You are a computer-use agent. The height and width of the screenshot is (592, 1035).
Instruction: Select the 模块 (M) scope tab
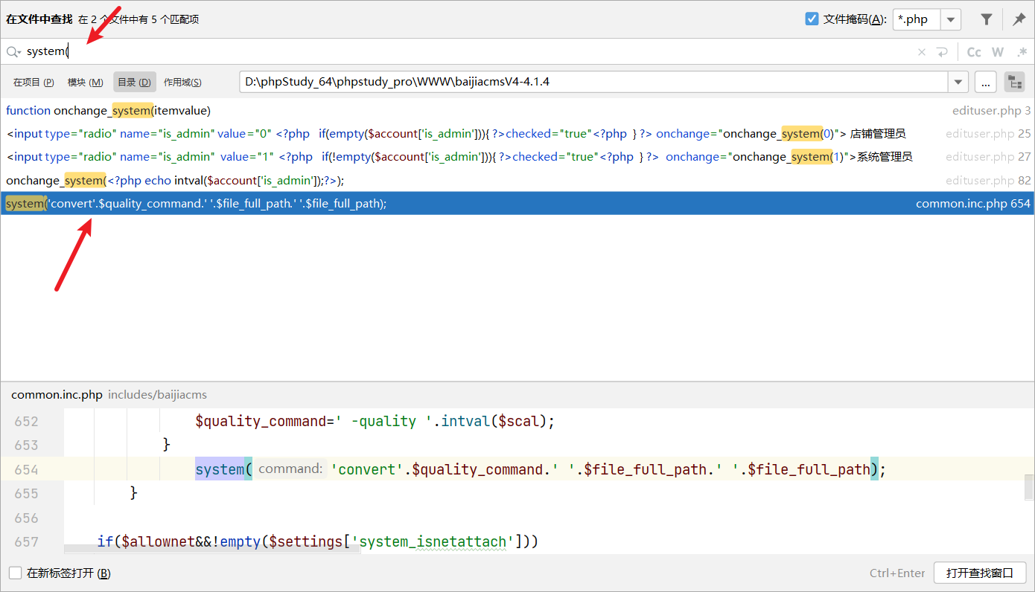(86, 82)
